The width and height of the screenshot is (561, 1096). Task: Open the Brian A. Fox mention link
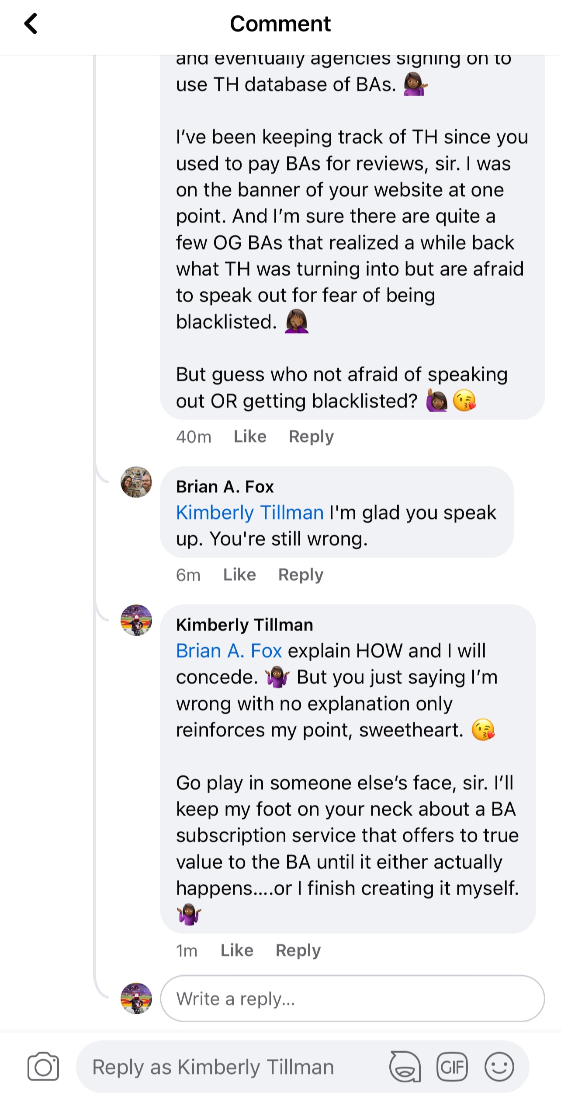(229, 651)
